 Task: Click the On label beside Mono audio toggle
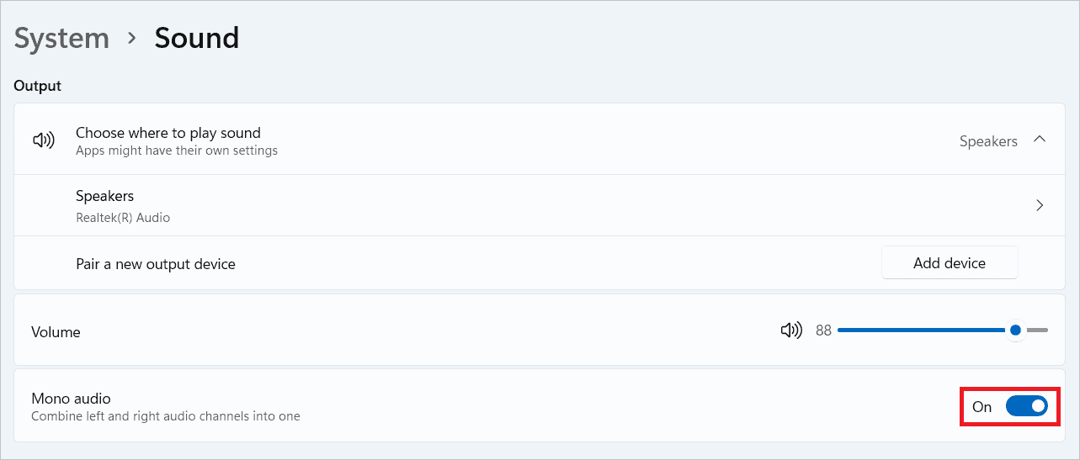click(982, 407)
